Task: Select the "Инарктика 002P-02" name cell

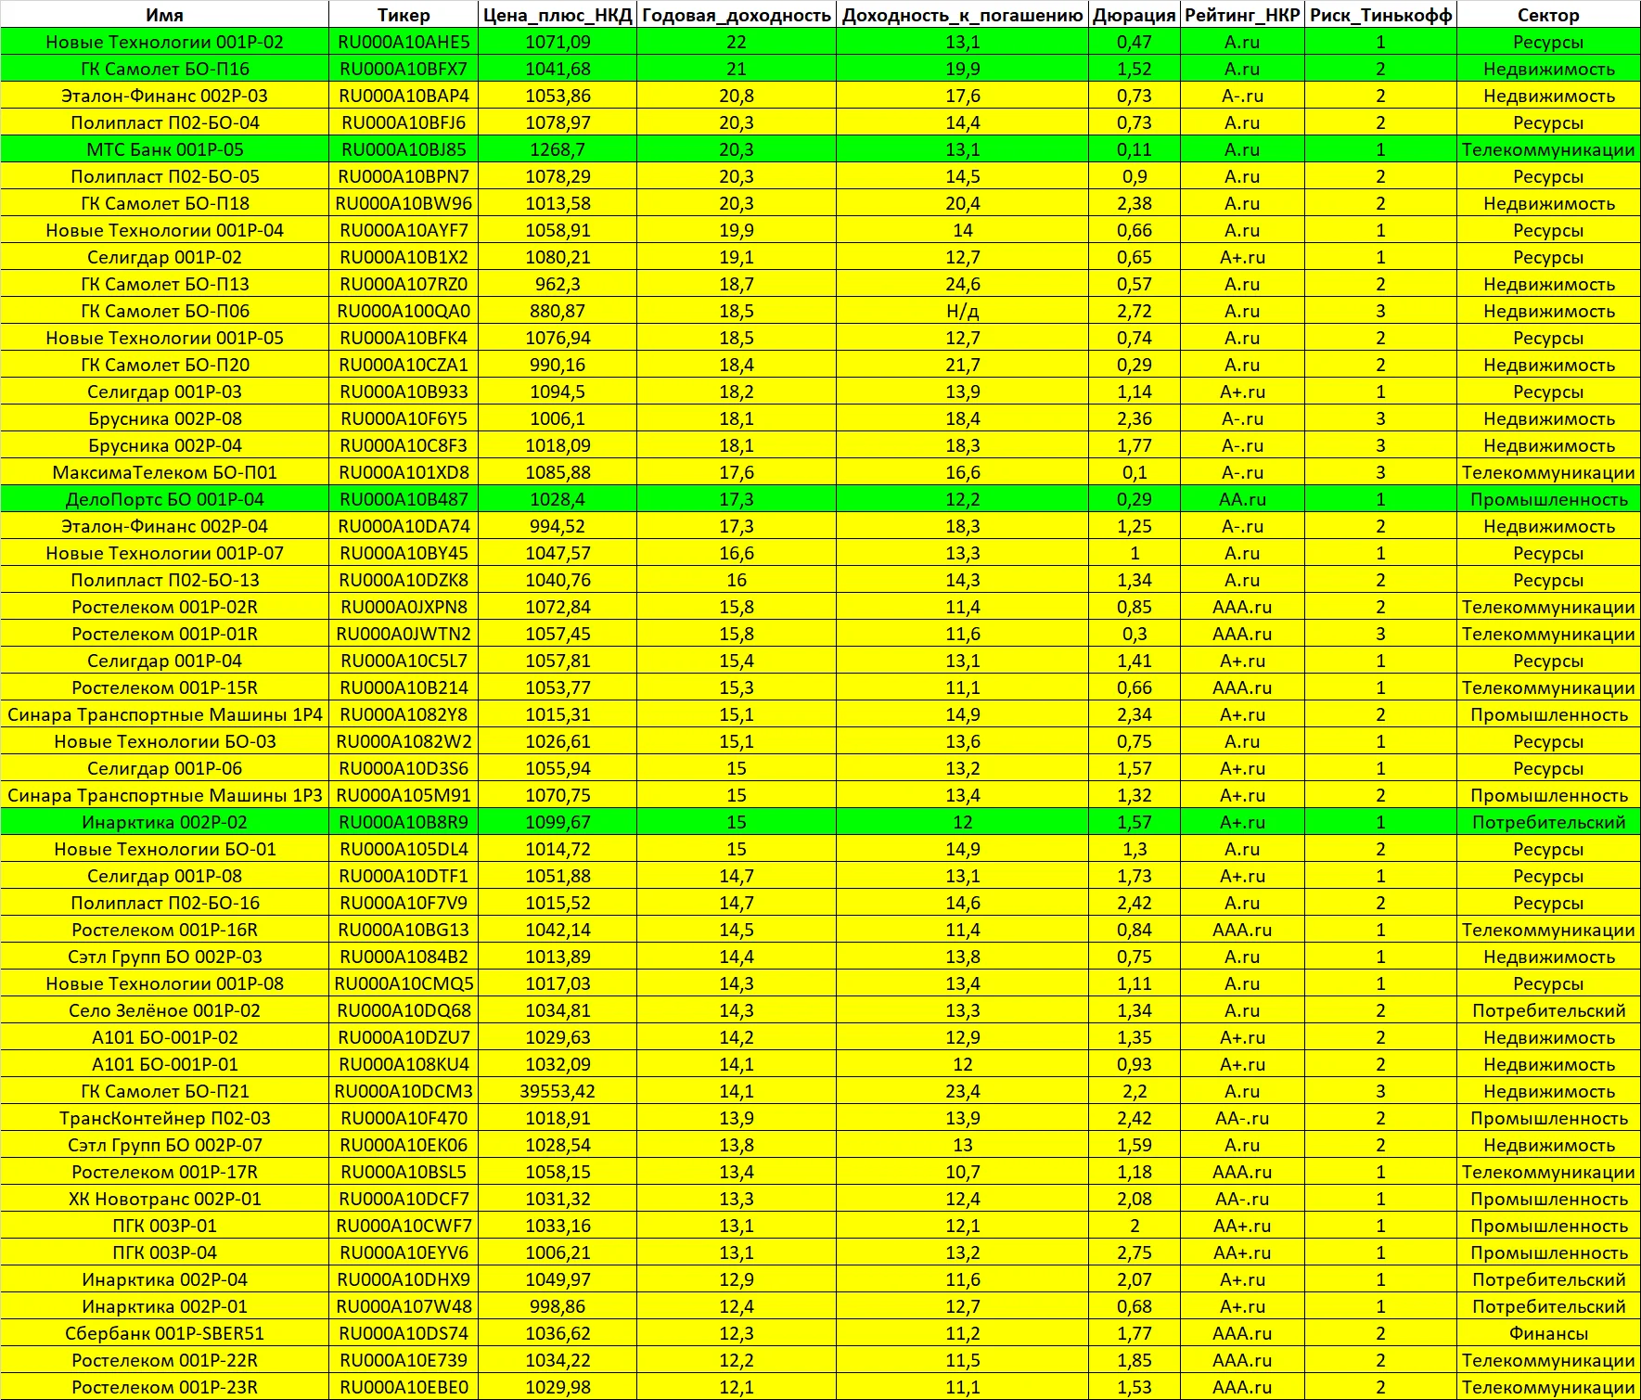Action: tap(165, 822)
